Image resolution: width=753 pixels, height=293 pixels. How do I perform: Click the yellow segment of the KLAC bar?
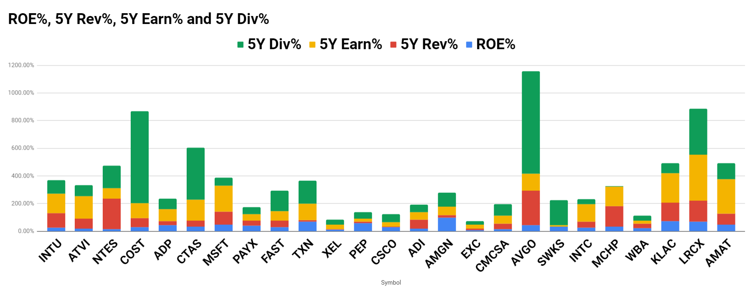[670, 188]
